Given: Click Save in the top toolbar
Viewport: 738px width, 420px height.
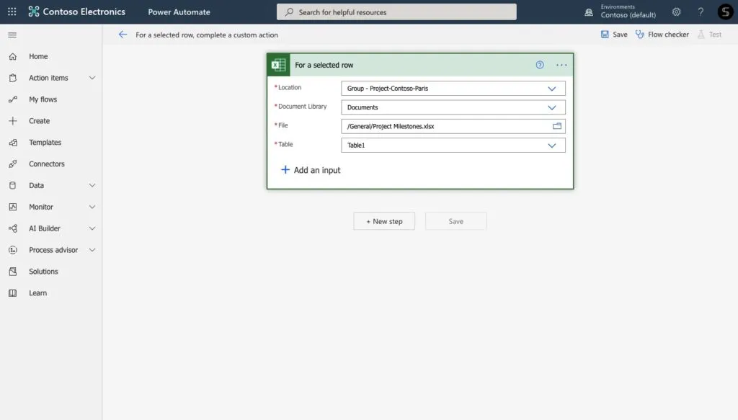Looking at the screenshot, I should pos(614,35).
